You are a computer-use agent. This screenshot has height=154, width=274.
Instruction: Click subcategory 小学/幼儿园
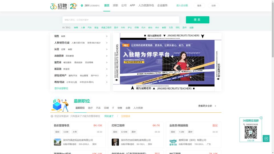[72, 82]
